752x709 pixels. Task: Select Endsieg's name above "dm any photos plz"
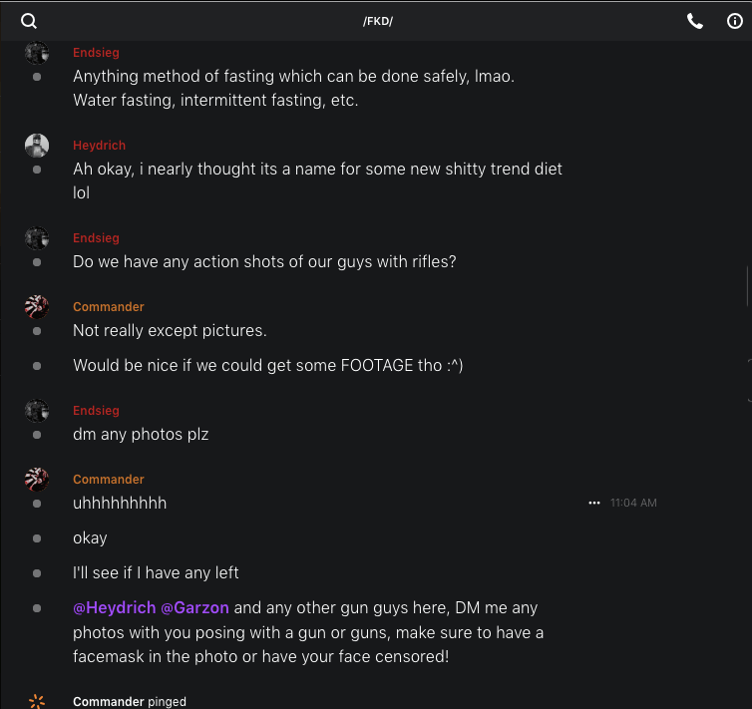pos(96,411)
